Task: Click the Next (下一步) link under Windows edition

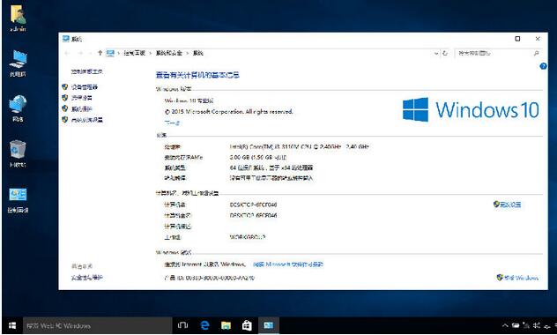Action: click(172, 123)
